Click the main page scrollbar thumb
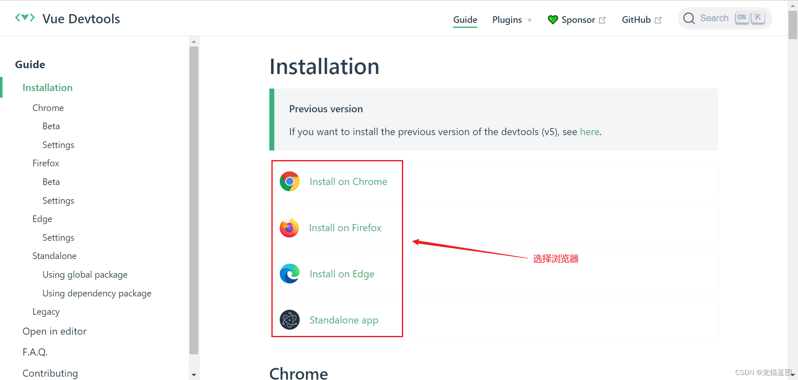This screenshot has height=380, width=798. 793,25
